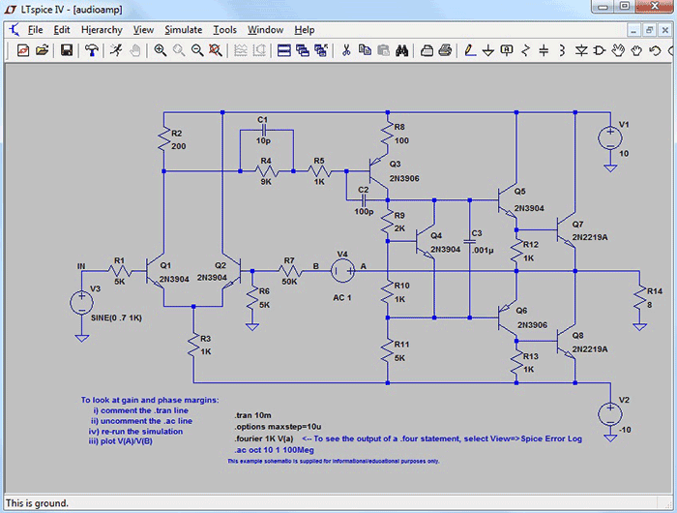Open the Hierarchy menu
Viewport: 677px width, 513px height.
point(102,30)
